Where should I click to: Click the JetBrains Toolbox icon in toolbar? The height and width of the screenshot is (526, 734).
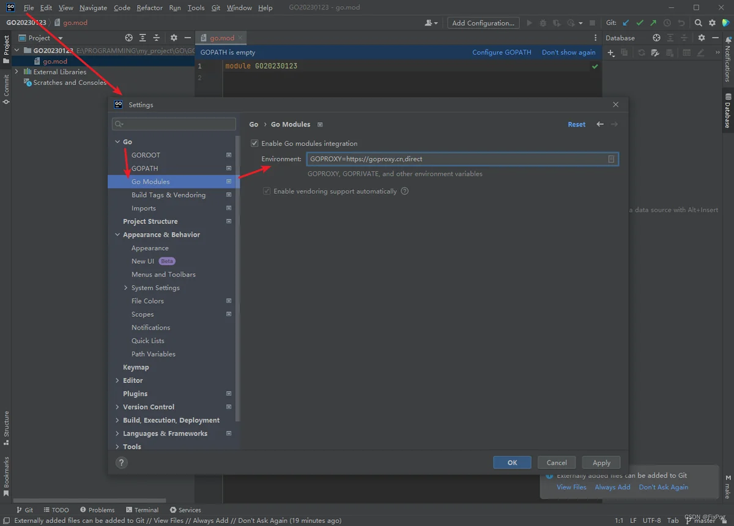tap(725, 23)
